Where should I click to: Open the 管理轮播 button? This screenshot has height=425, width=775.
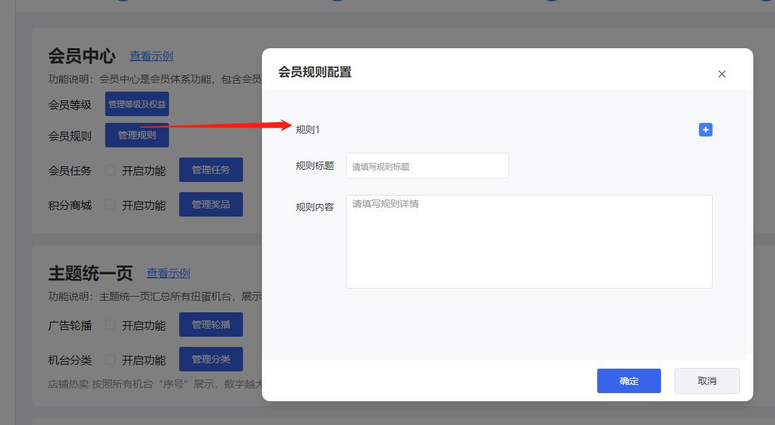pyautogui.click(x=211, y=325)
